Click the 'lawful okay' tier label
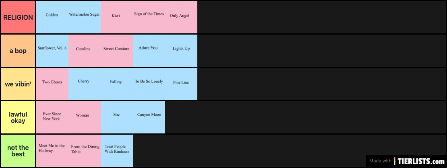This screenshot has height=168, width=447. 18,117
